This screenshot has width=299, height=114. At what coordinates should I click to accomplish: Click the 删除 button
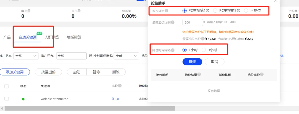pyautogui.click(x=116, y=72)
